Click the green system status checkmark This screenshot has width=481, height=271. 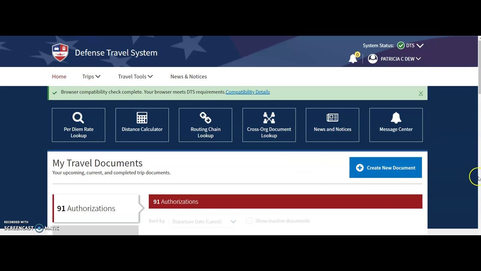coord(401,46)
